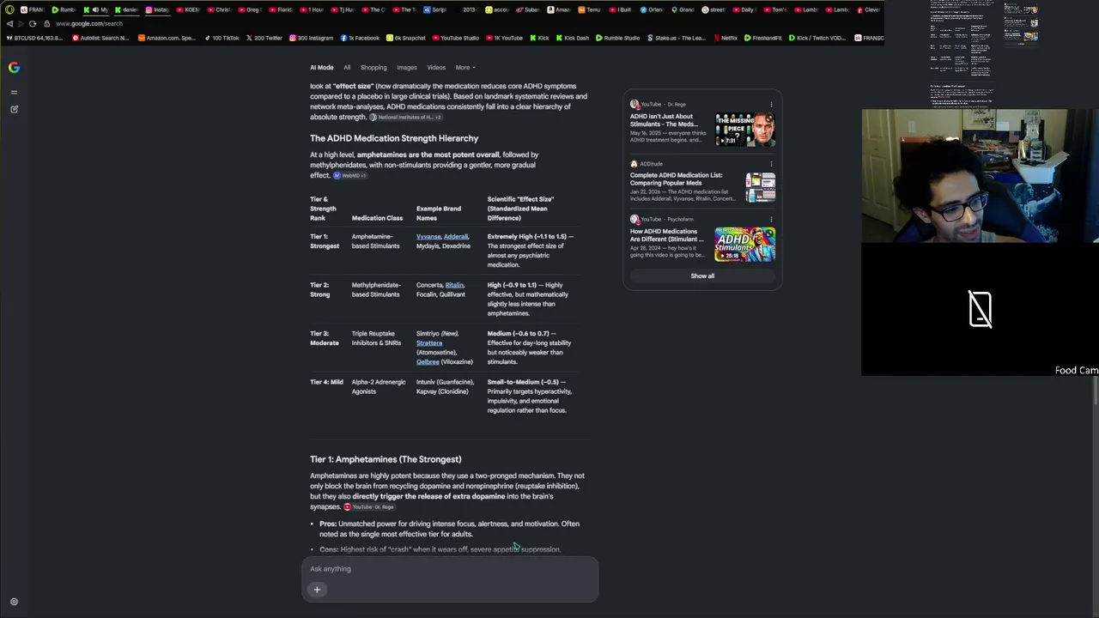Image resolution: width=1099 pixels, height=618 pixels.
Task: Click the ADHD Stimulants video thumbnail
Action: click(x=745, y=244)
